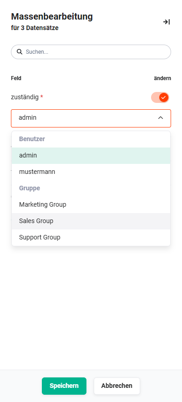The height and width of the screenshot is (402, 182).
Task: Toggle the zuständig ändern switch
Action: coord(160,97)
